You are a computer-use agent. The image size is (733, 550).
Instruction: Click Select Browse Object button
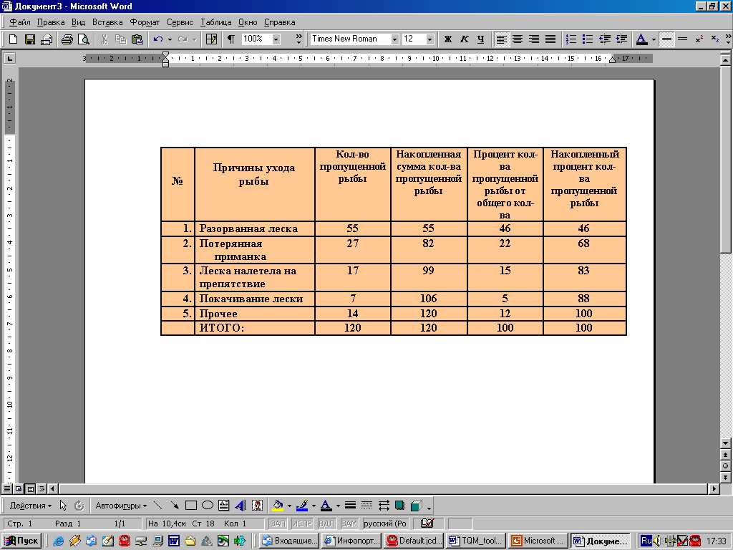point(726,465)
